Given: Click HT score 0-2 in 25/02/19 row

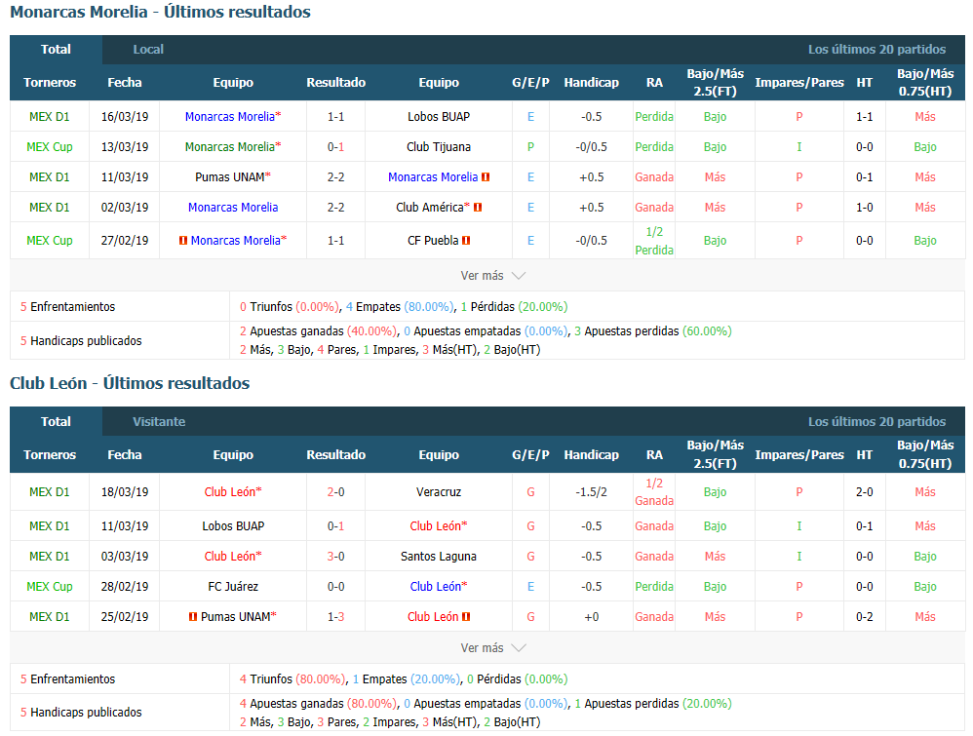Looking at the screenshot, I should (x=865, y=617).
